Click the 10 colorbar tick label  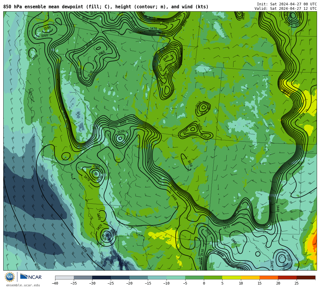point(241,283)
